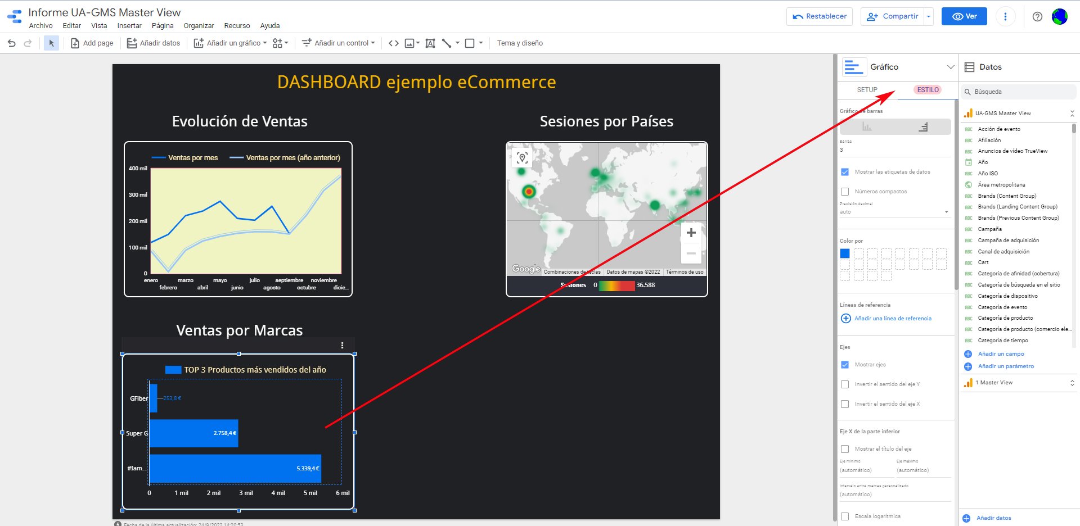Screen dimensions: 1080x526
Task: Open the Añadir un gráfico dropdown
Action: (x=230, y=43)
